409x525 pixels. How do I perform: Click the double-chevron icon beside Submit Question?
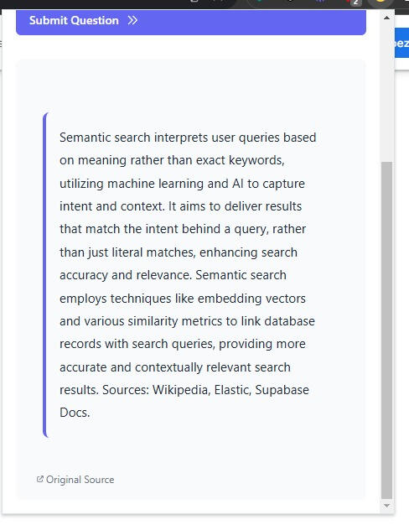[132, 20]
